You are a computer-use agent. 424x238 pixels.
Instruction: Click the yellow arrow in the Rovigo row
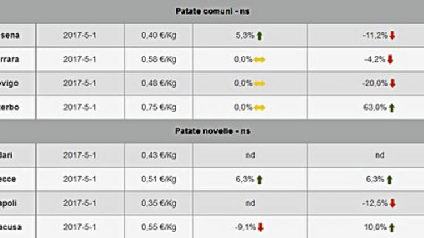click(259, 83)
